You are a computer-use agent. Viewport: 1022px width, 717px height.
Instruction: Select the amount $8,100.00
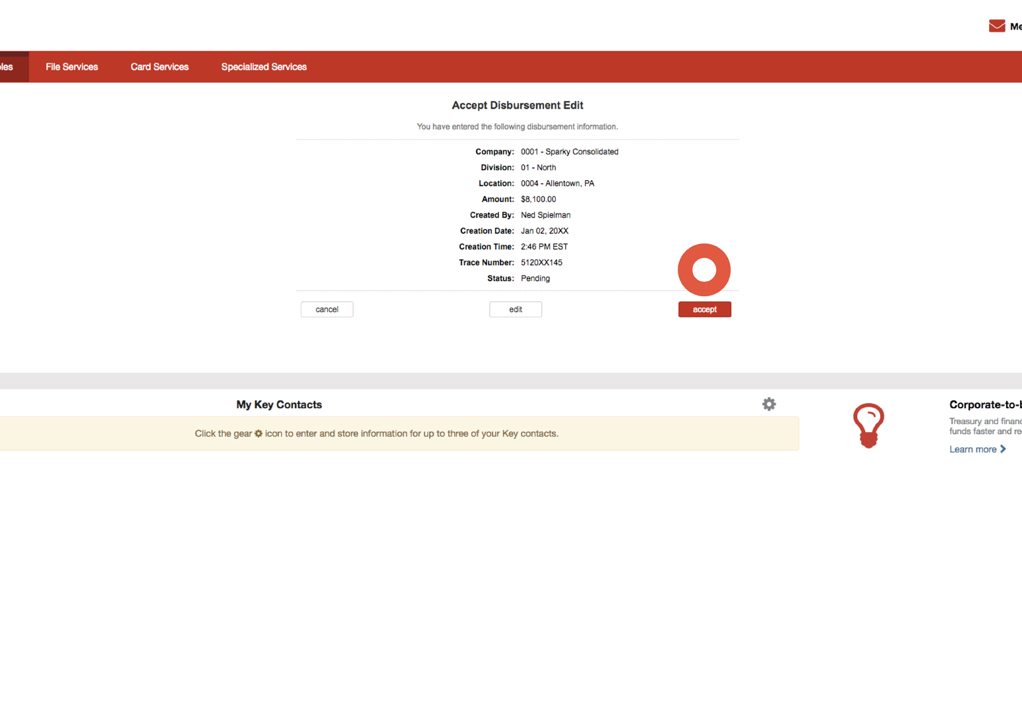pos(539,199)
